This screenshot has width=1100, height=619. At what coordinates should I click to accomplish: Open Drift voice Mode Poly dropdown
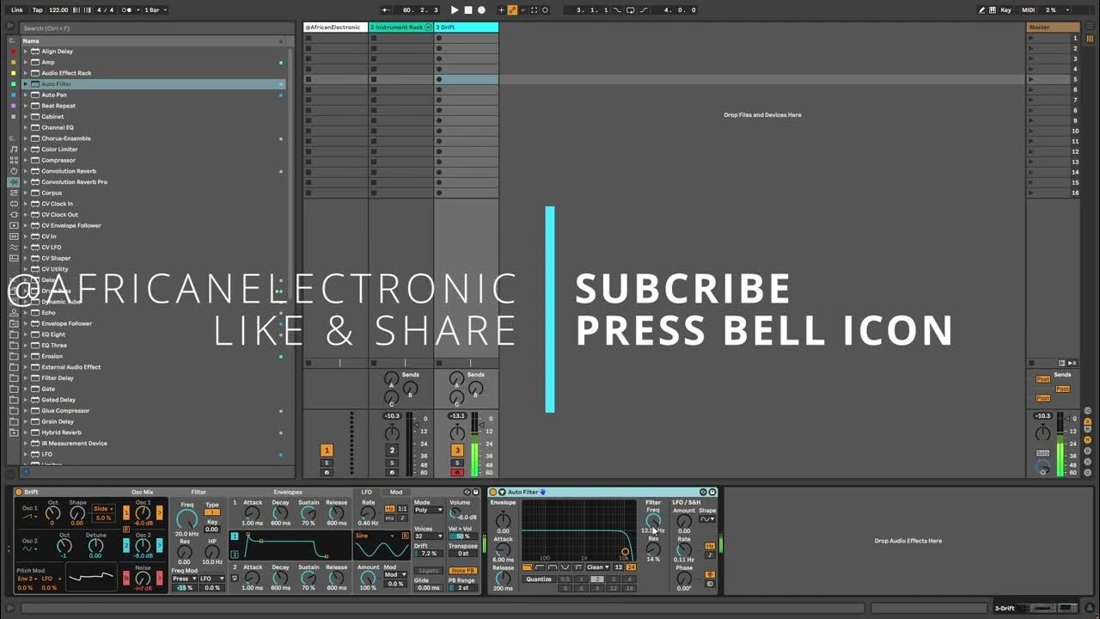pos(428,510)
